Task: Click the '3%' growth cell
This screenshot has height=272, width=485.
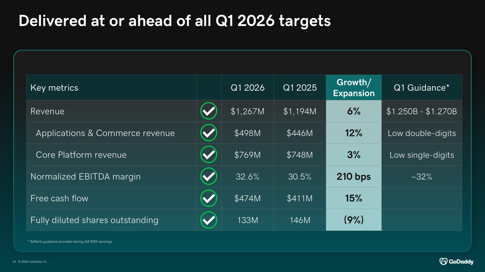Action: (354, 155)
